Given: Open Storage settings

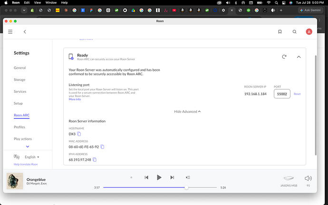Looking at the screenshot, I should pos(19,79).
